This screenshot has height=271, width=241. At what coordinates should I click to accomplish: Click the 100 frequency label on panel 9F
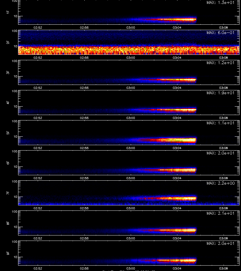[14, 241]
